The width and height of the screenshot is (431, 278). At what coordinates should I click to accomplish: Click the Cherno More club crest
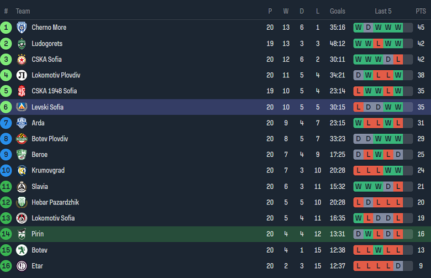click(x=22, y=28)
